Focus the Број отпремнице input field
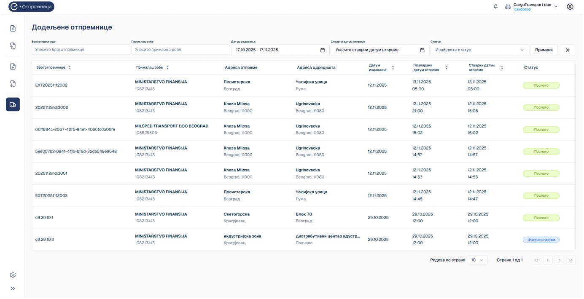The width and height of the screenshot is (584, 299). (81, 50)
